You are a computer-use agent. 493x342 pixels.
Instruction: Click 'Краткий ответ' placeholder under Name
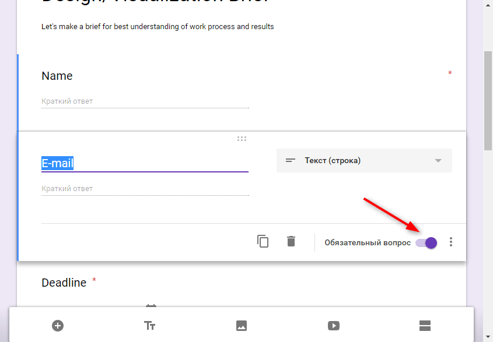pyautogui.click(x=67, y=101)
